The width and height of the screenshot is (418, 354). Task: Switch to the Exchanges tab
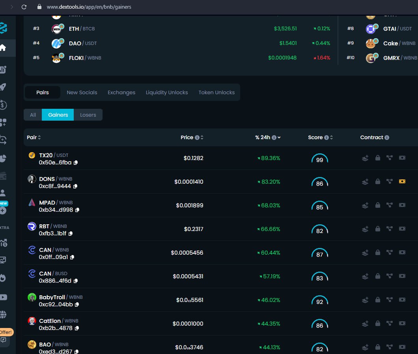point(121,93)
